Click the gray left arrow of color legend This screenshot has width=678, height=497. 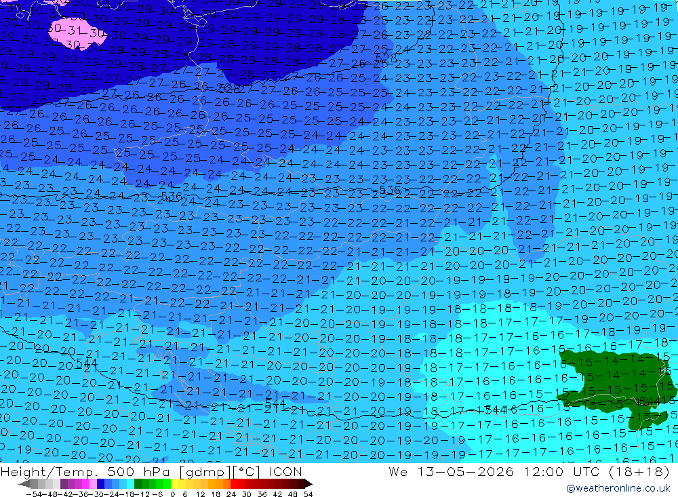coord(24,483)
